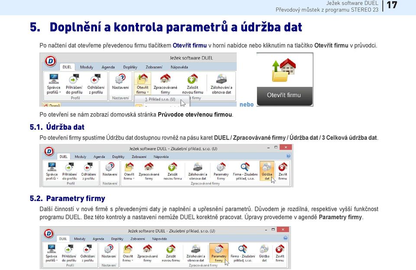This screenshot has height=270, width=416.
Task: Expand the highlighted Otevřít firmu dropdown in the top ribbon
Action: (143, 84)
